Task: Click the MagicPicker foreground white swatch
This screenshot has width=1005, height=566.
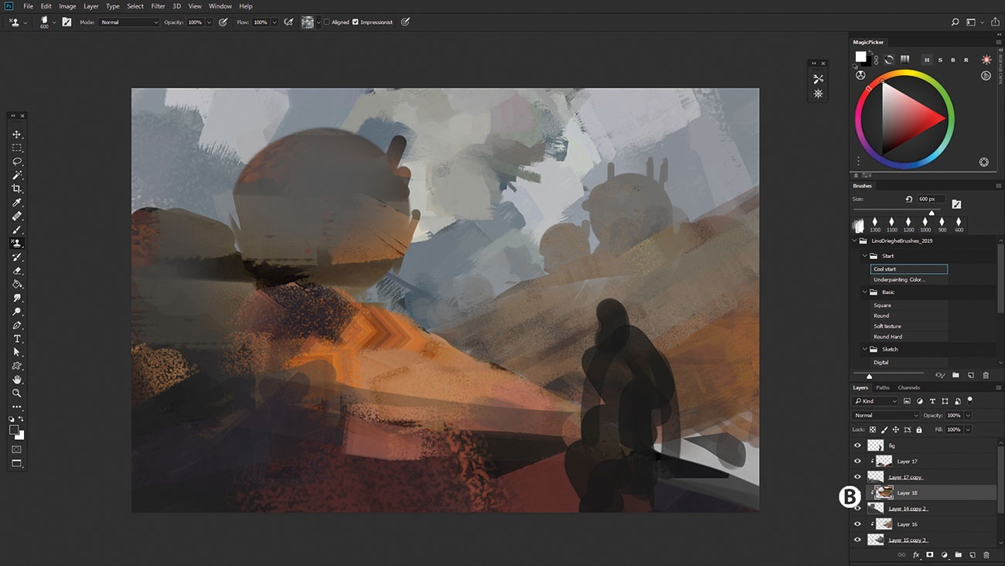Action: click(x=860, y=57)
